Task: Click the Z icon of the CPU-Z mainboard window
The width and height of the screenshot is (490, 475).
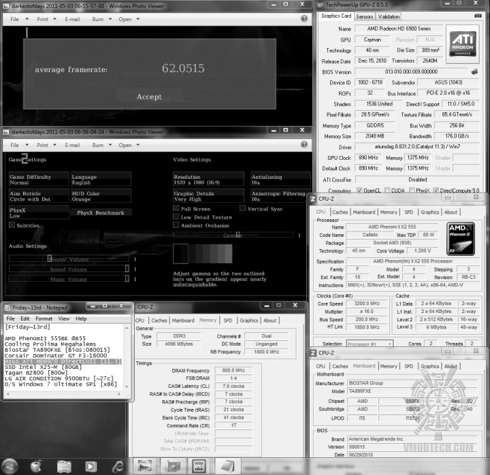Action: (313, 353)
